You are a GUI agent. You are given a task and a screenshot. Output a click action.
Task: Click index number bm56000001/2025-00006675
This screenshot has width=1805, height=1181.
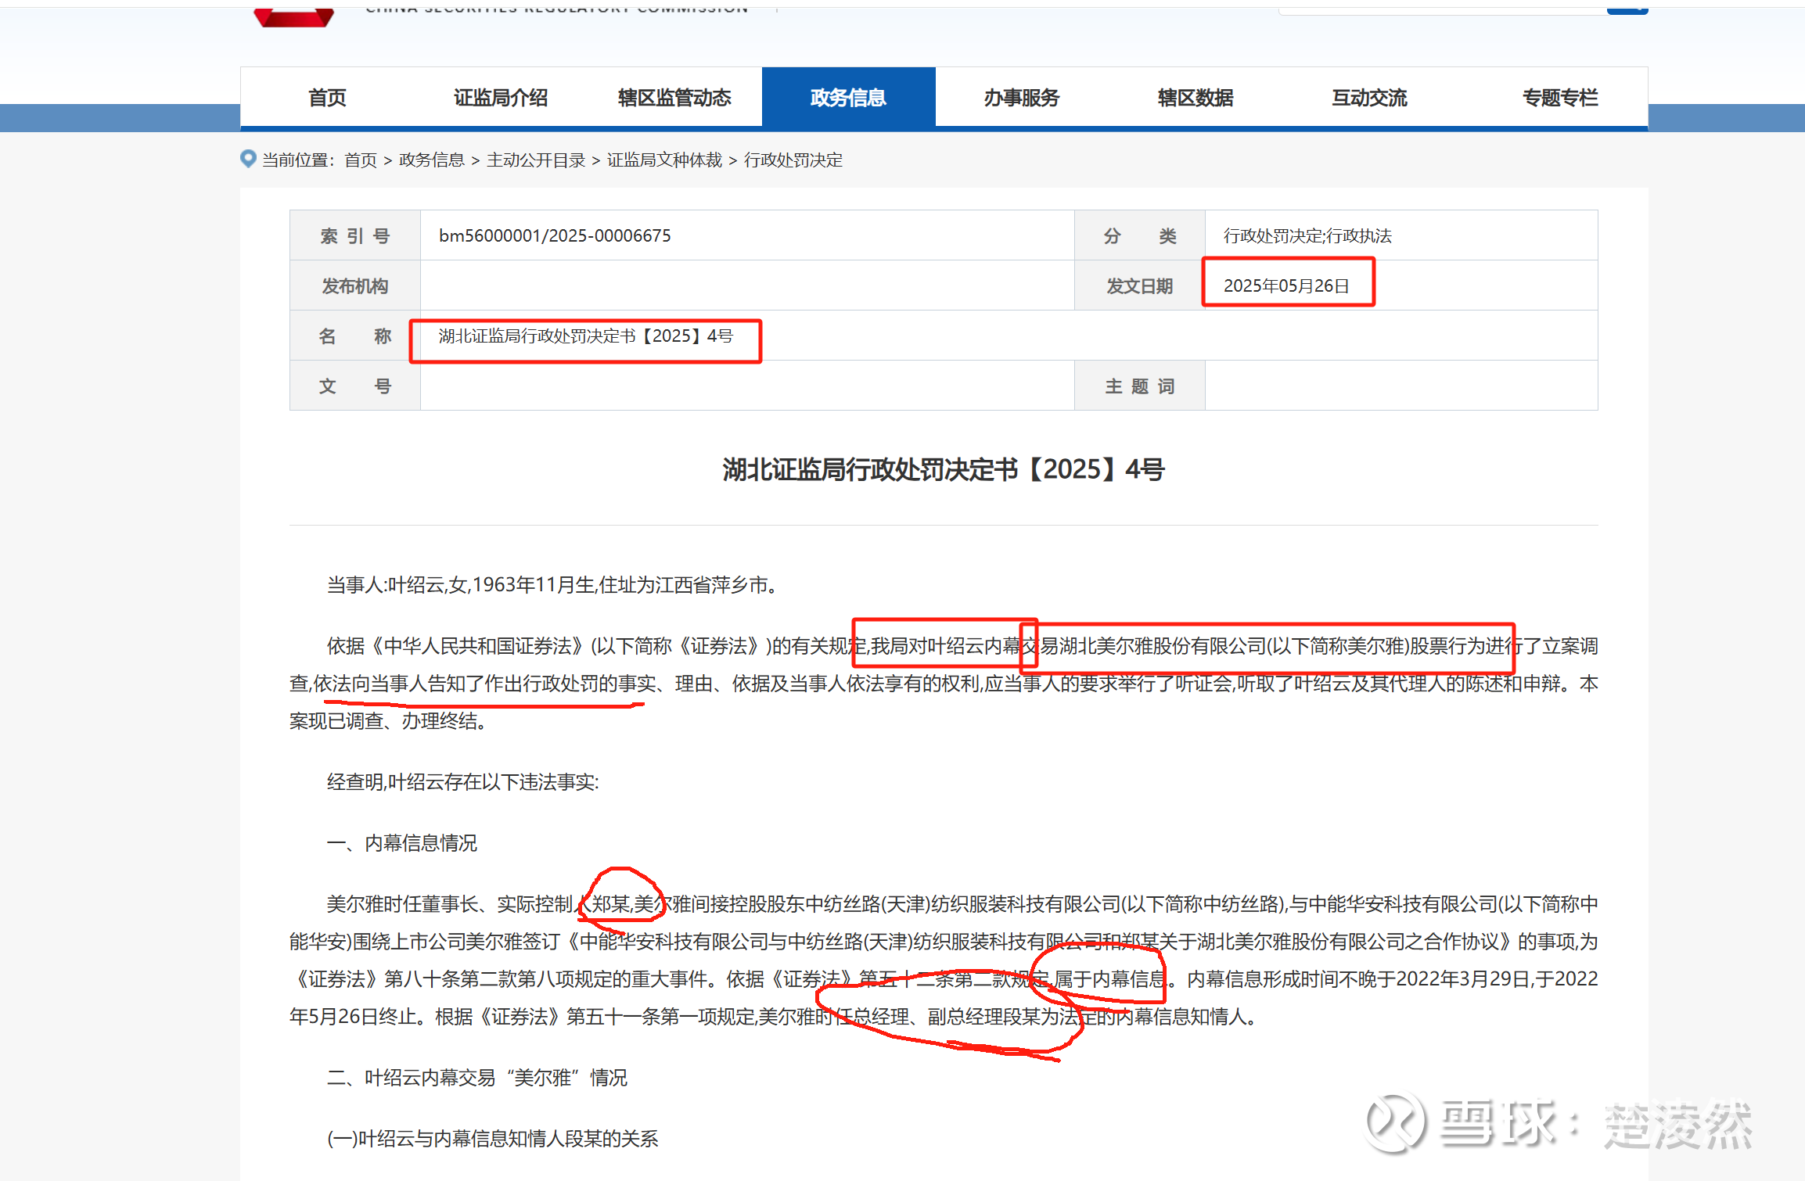tap(555, 235)
